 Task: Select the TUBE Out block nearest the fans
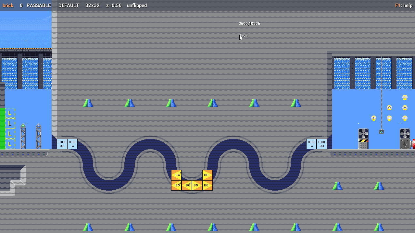pos(322,144)
